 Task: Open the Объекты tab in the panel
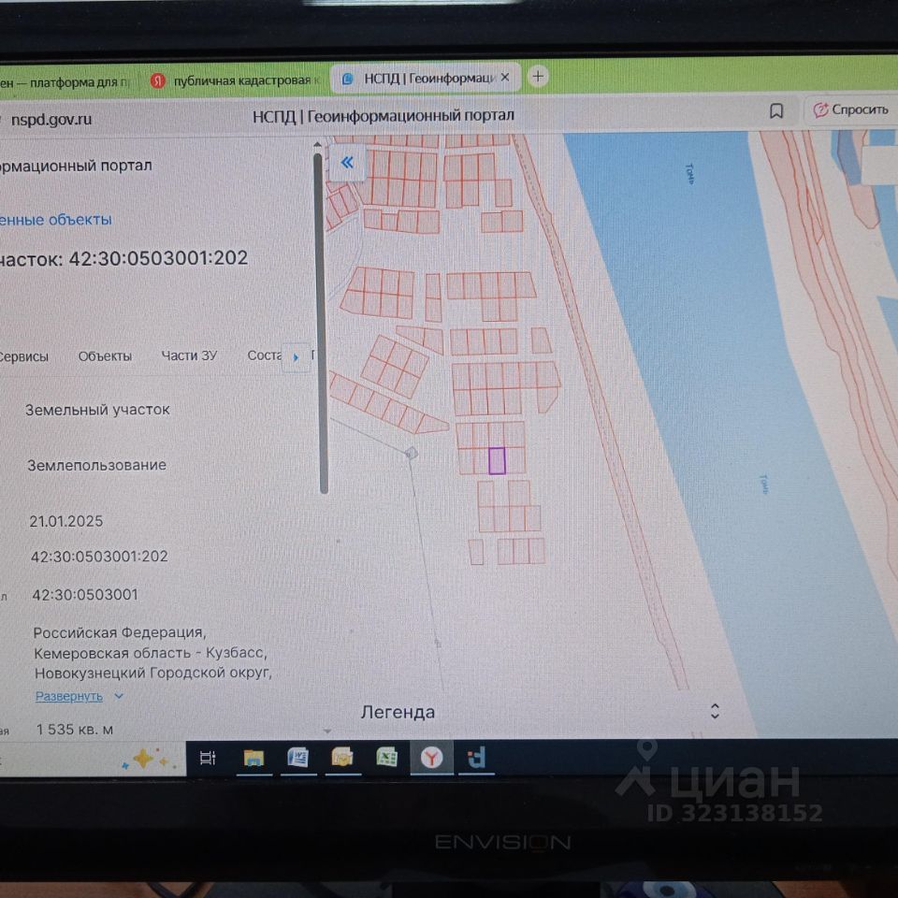click(105, 356)
